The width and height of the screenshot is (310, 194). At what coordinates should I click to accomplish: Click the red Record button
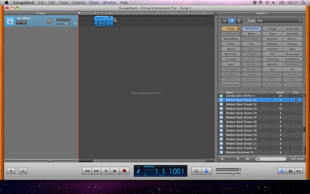coord(124,170)
